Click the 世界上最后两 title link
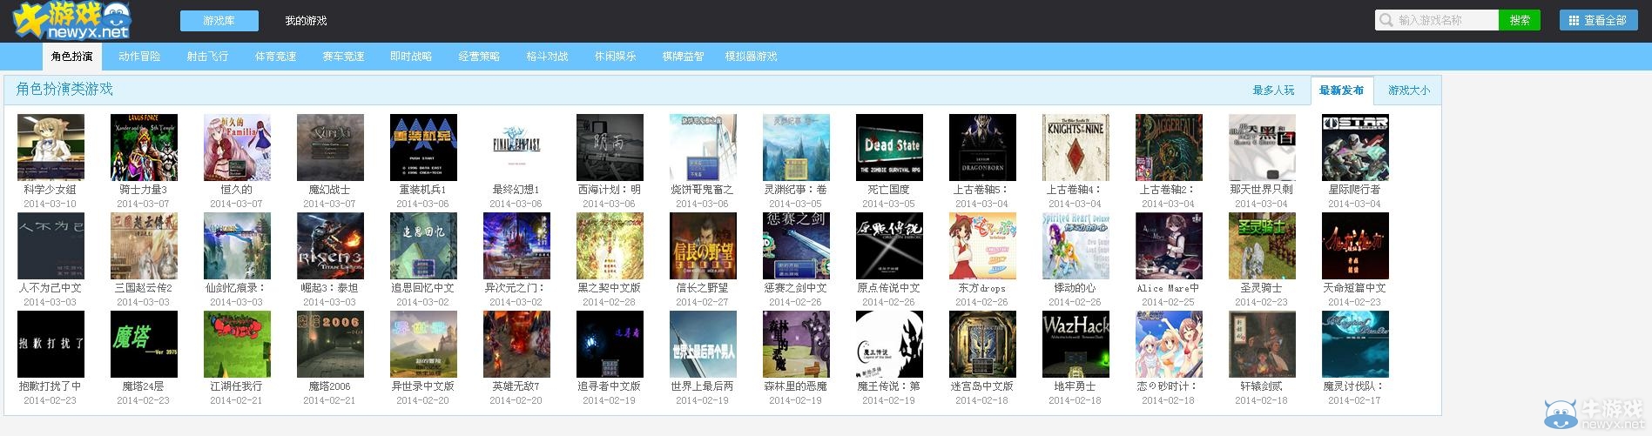This screenshot has width=1652, height=436. pyautogui.click(x=703, y=386)
